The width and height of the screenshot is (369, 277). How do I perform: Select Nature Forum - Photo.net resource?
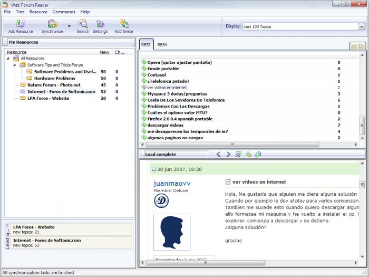(54, 85)
